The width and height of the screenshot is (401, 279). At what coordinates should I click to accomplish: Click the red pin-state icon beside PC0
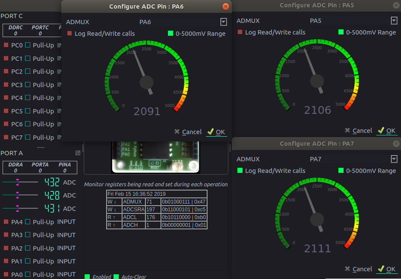point(6,45)
